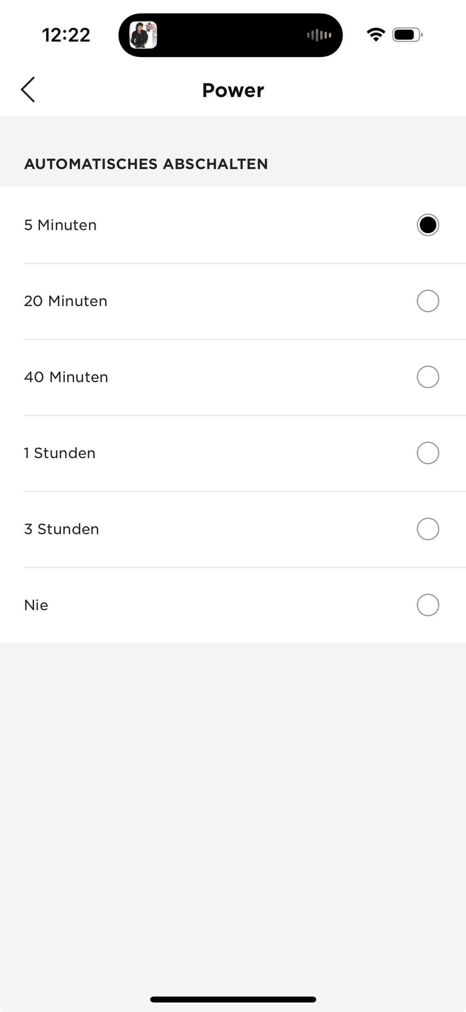Pick the "3 Stunden" auto-off option

pyautogui.click(x=62, y=529)
